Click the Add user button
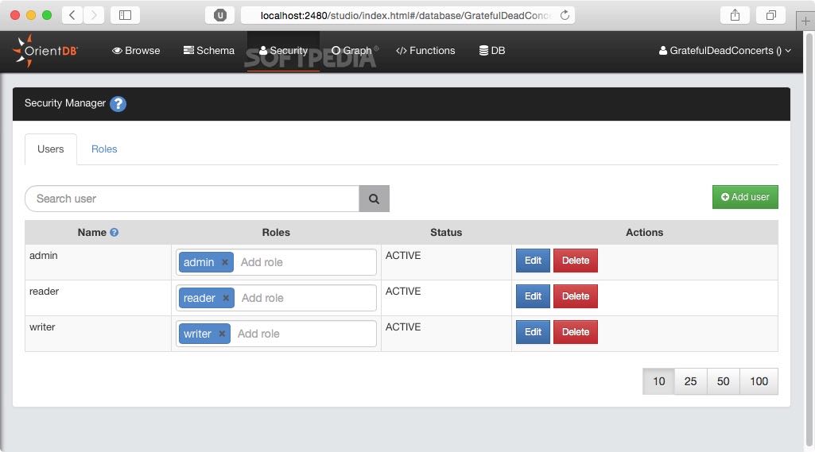This screenshot has width=815, height=452. pyautogui.click(x=745, y=197)
